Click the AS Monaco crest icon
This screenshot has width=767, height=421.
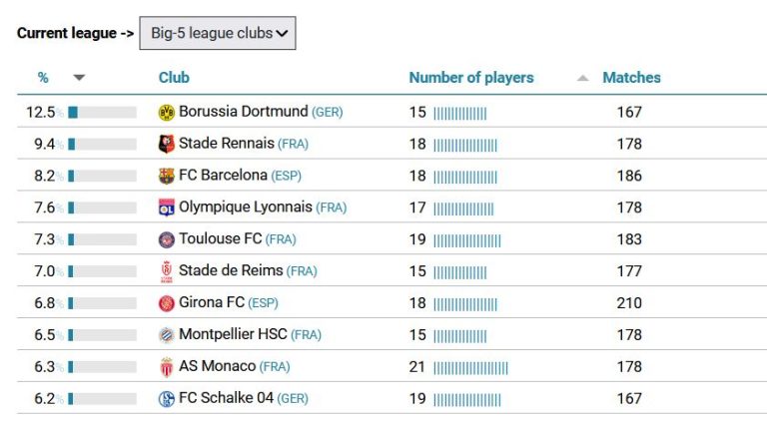pos(167,367)
